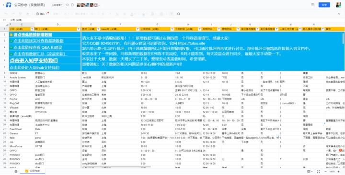This screenshot has width=345, height=175.
Task: Open the filter on the 部门 column
Action: click(78, 29)
